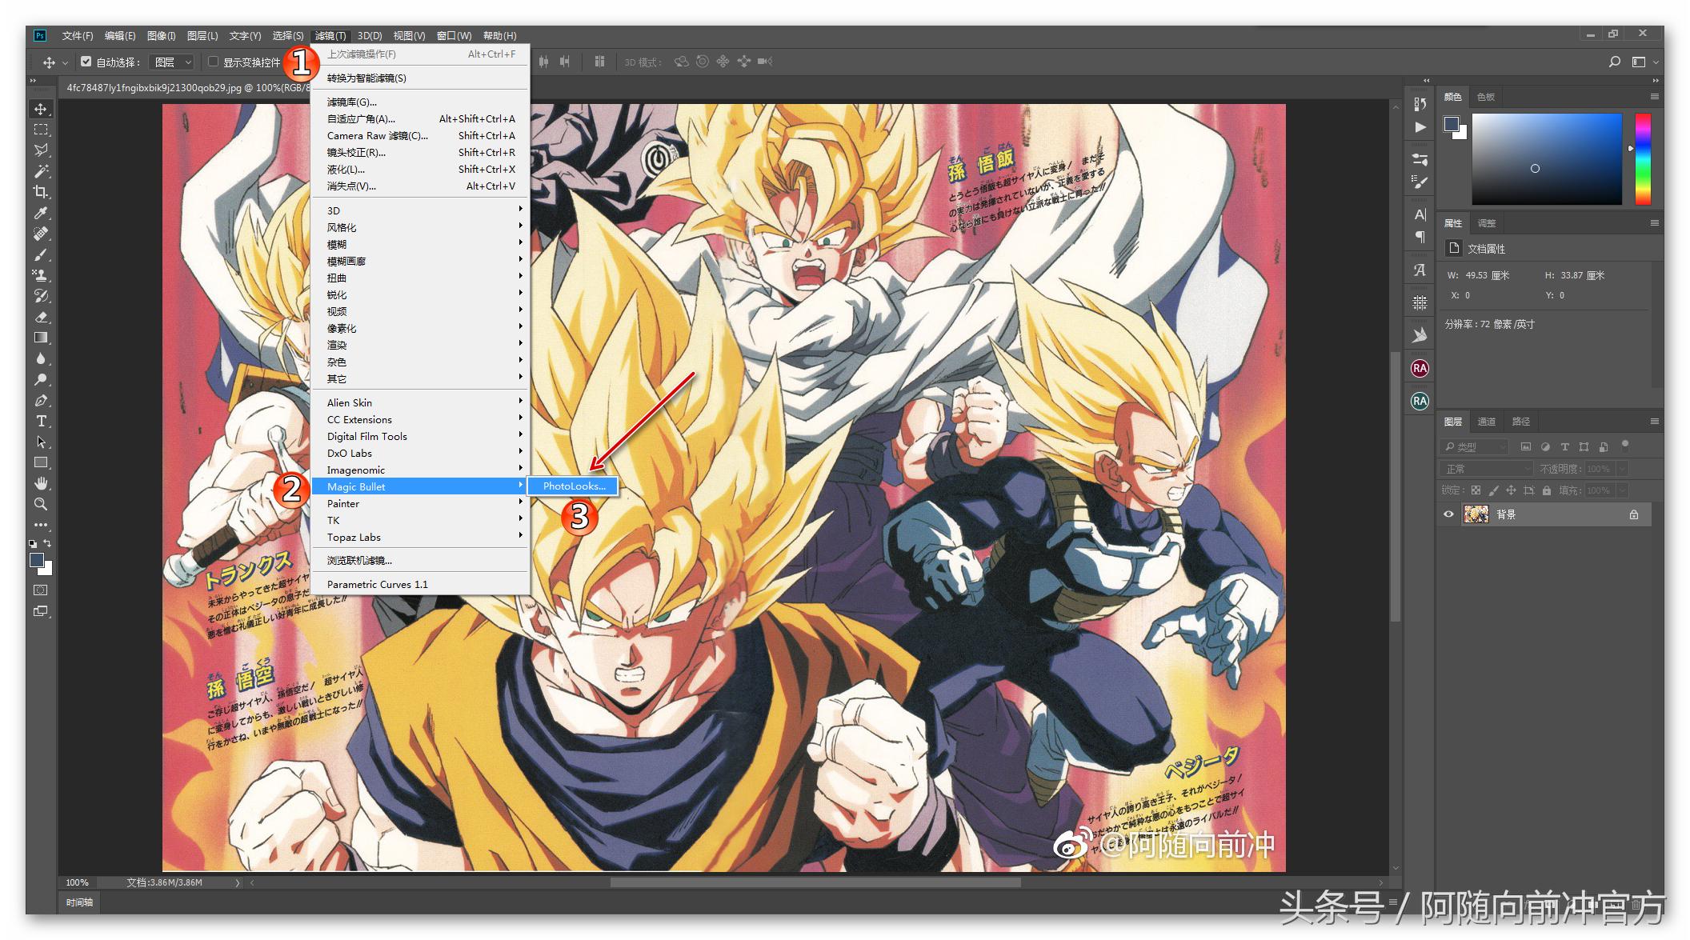Select the Hand tool
1690x940 pixels.
click(x=41, y=484)
